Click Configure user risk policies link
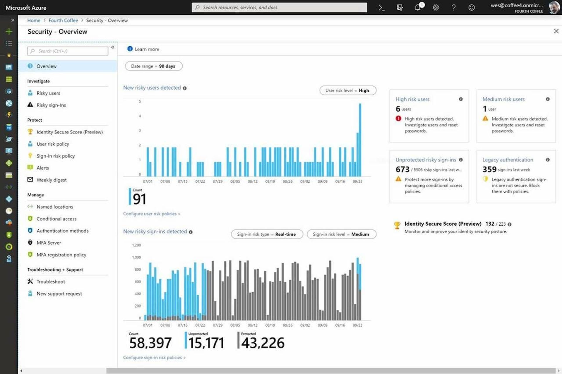The image size is (562, 374). tap(152, 214)
